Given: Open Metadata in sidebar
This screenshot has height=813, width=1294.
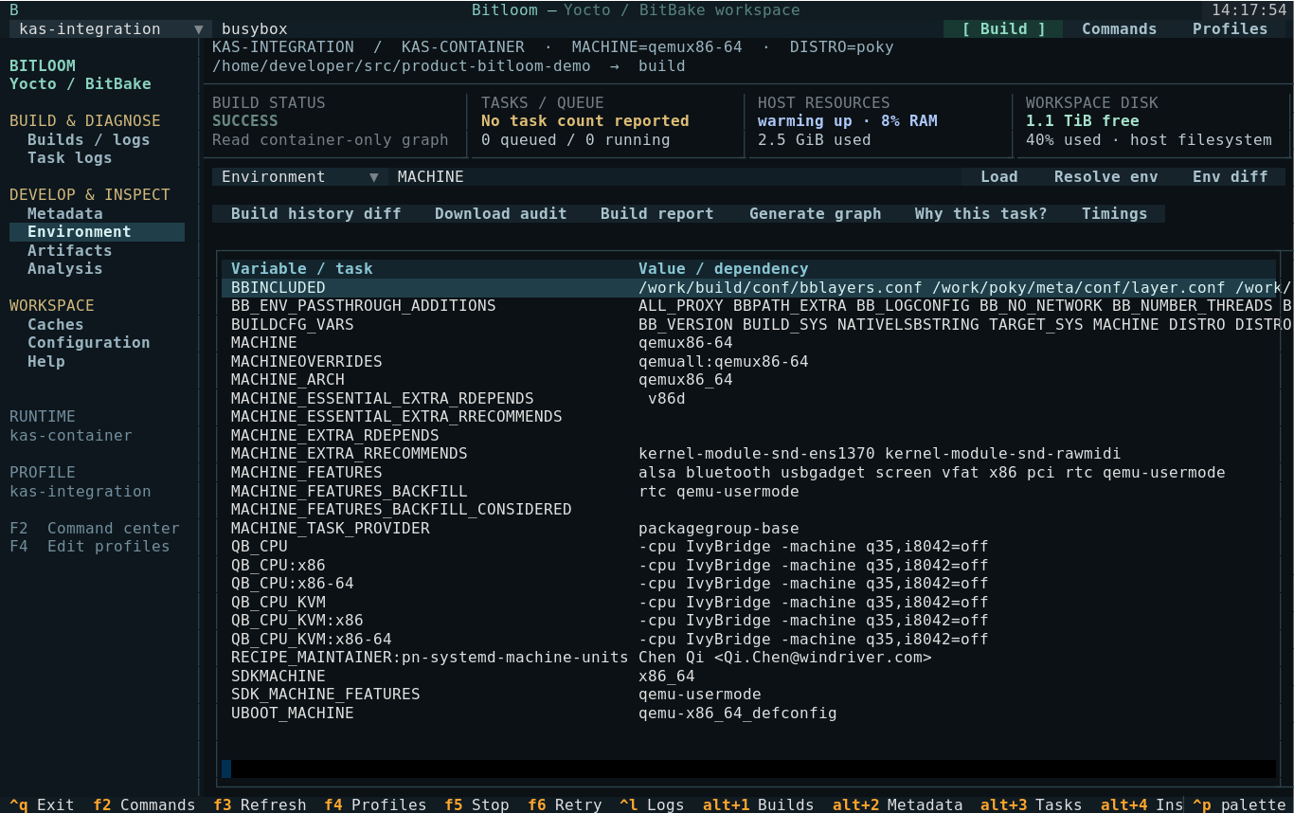Looking at the screenshot, I should click(x=64, y=214).
